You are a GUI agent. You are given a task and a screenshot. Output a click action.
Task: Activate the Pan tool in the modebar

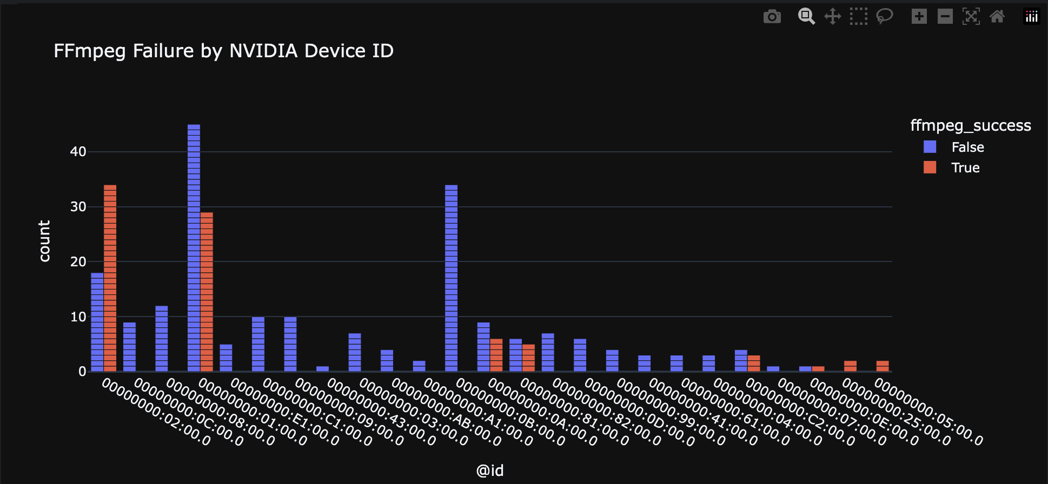click(x=833, y=17)
